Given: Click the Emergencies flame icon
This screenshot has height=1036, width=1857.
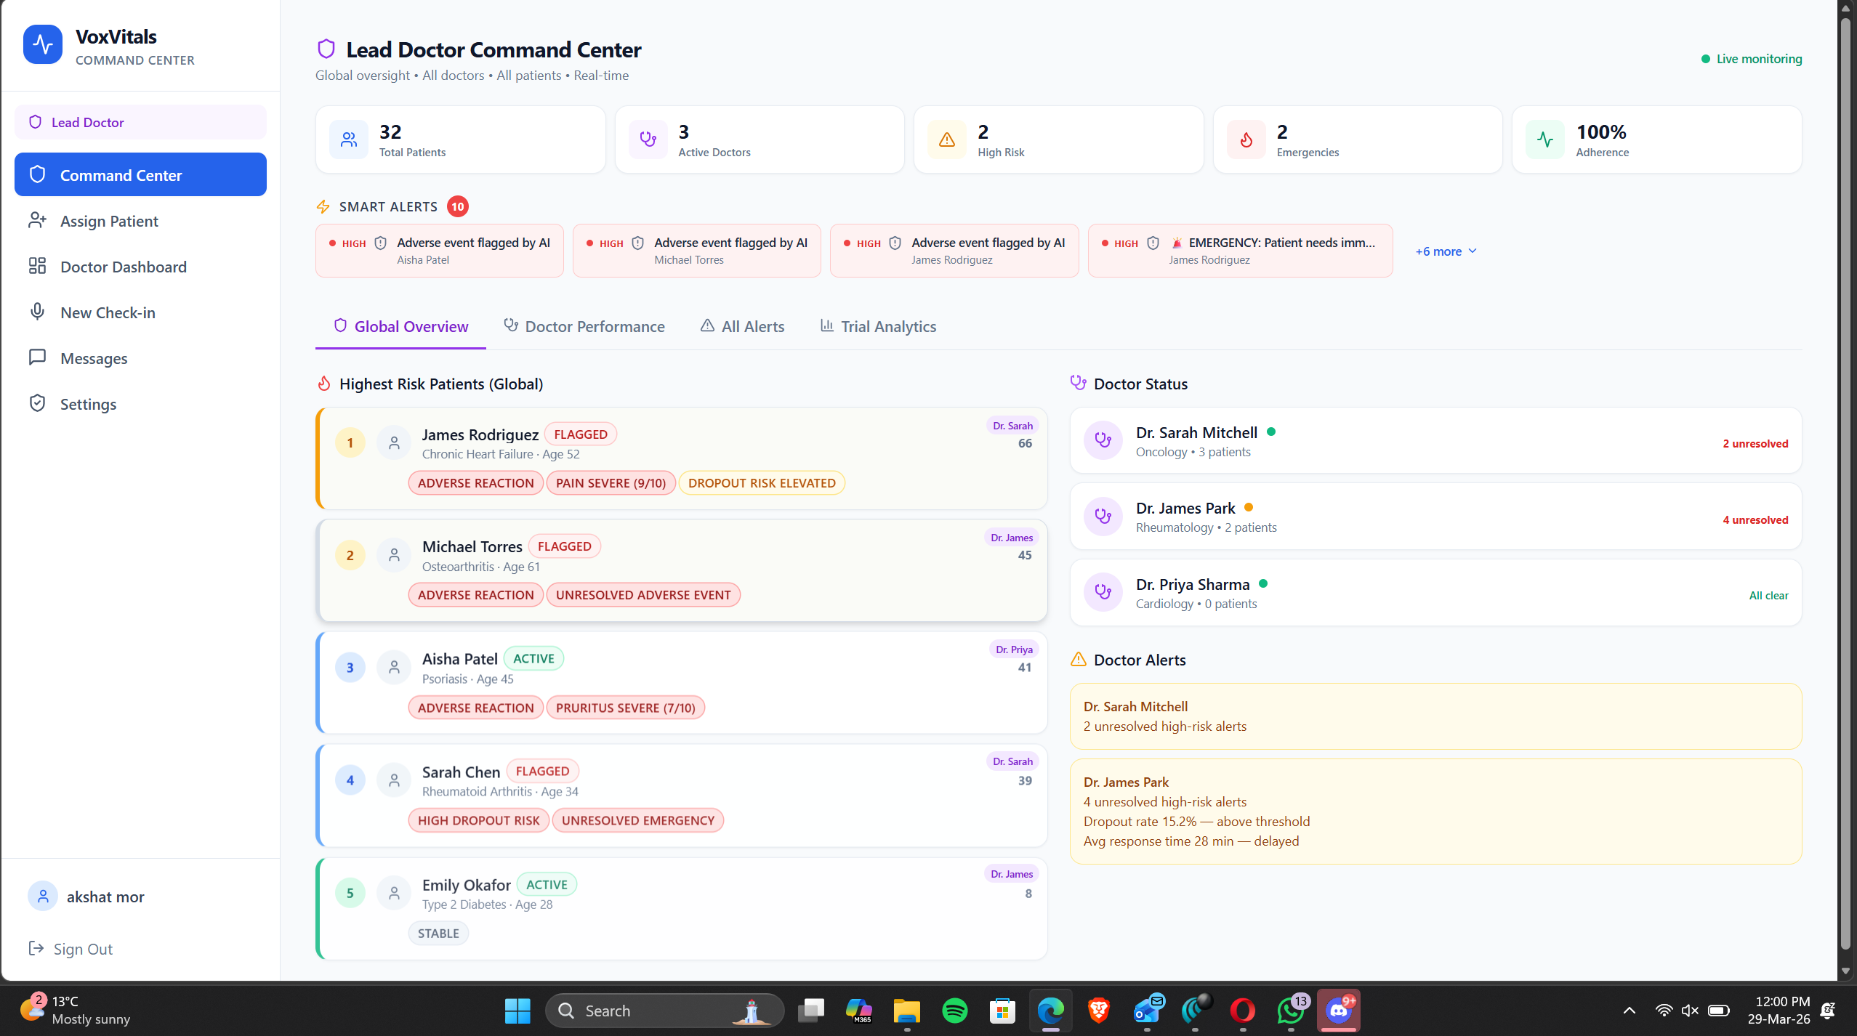Looking at the screenshot, I should (x=1246, y=139).
